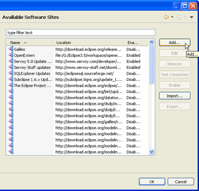Screen dimensions: 199x191
Task: Click the Export... button
Action: 175,107
